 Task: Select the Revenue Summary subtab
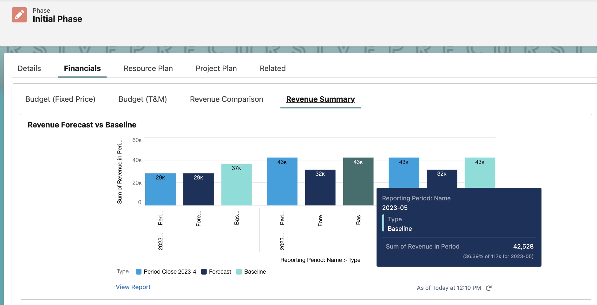click(x=320, y=99)
